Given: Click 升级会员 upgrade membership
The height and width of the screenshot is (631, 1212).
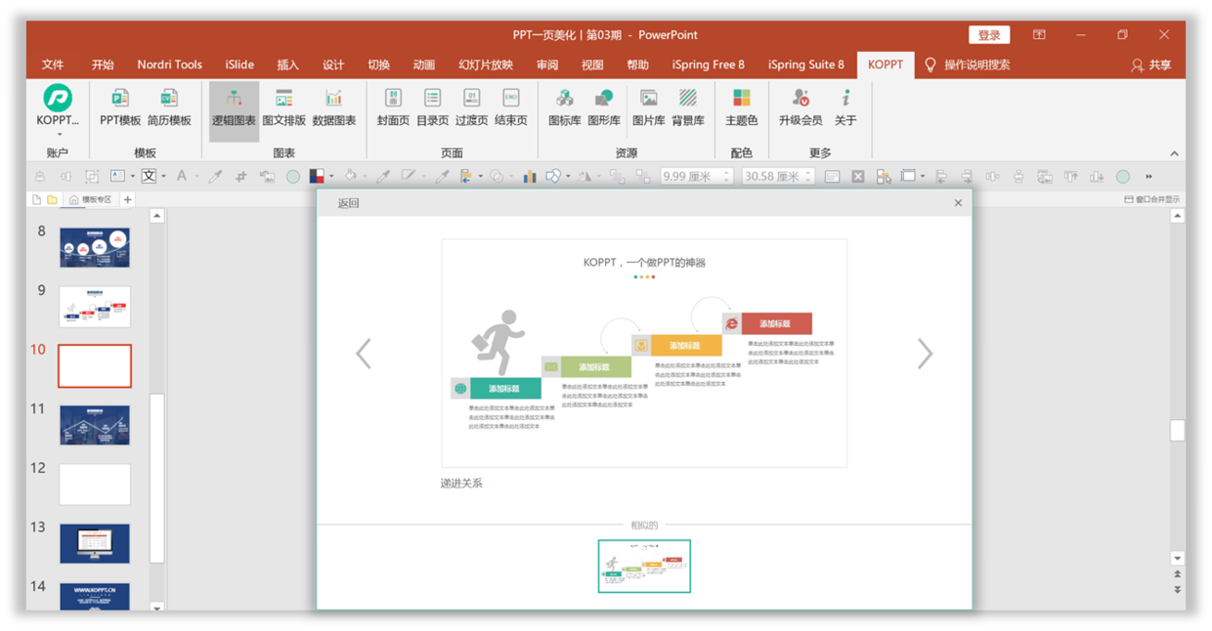Looking at the screenshot, I should click(801, 107).
